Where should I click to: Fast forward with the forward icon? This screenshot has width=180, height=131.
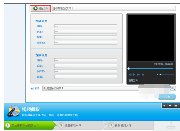pos(138,75)
